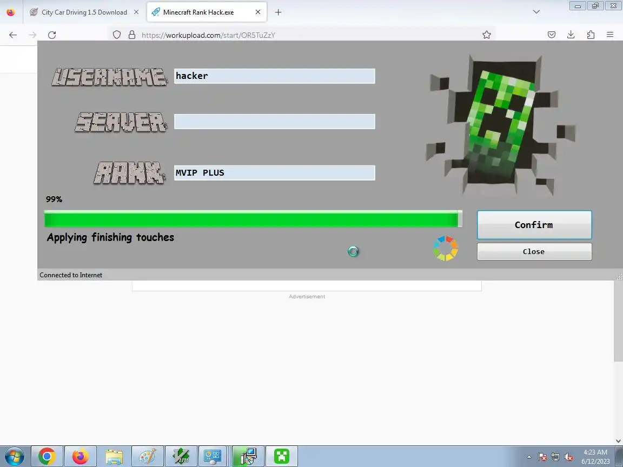Click the site security padlock icon
623x467 pixels.
pos(132,35)
